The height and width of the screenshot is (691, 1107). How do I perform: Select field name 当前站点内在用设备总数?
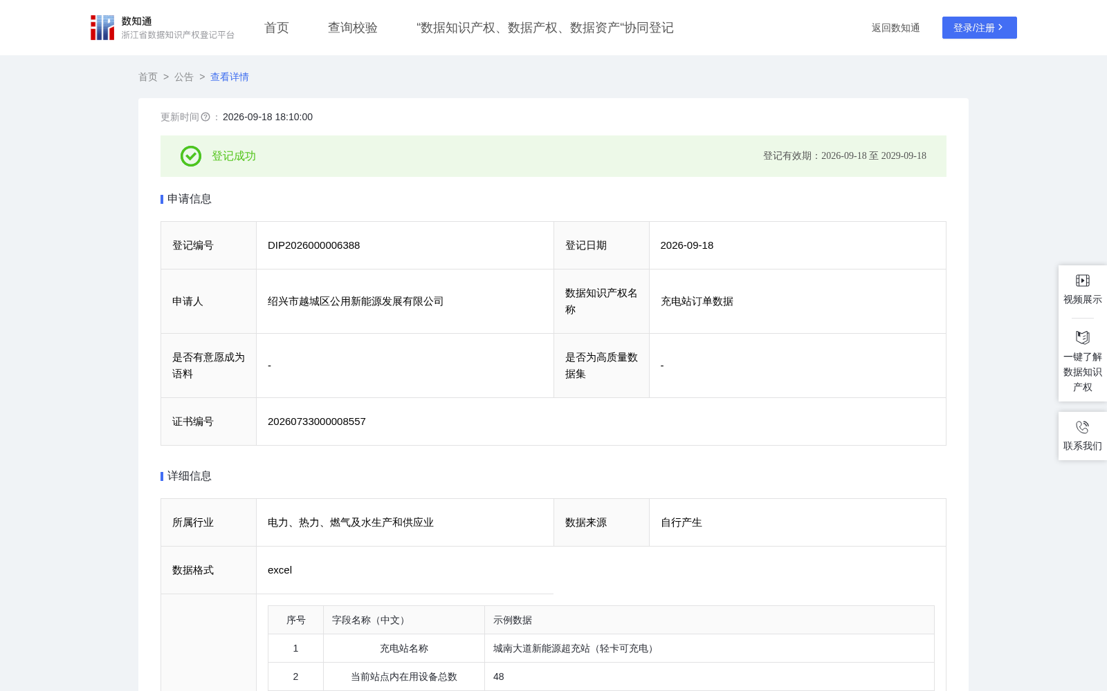(404, 676)
